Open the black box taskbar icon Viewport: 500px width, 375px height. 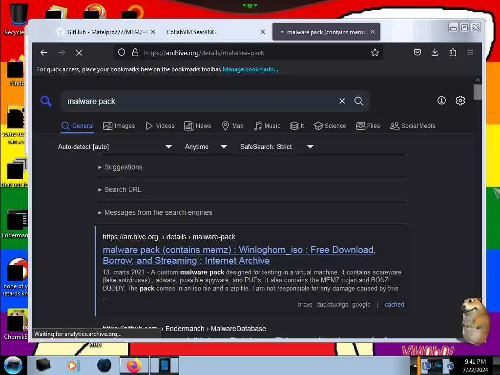tap(43, 365)
